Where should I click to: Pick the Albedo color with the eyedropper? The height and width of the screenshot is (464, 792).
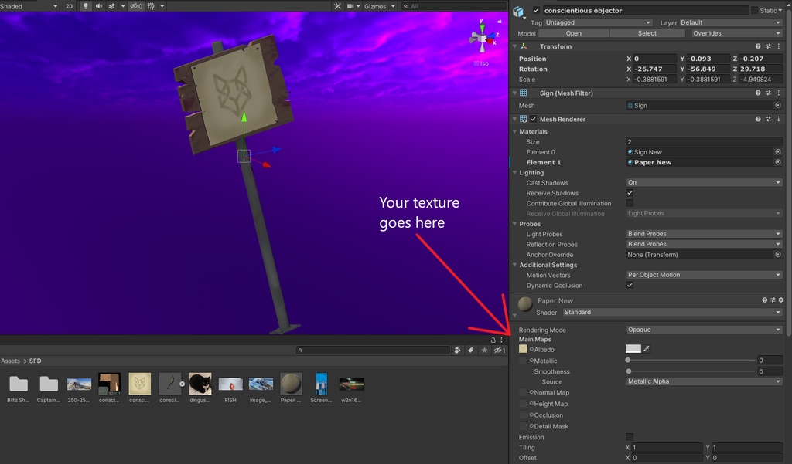coord(647,348)
